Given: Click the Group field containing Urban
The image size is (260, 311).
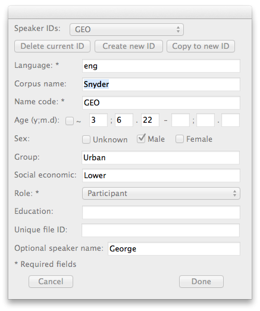Looking at the screenshot, I should 161,157.
